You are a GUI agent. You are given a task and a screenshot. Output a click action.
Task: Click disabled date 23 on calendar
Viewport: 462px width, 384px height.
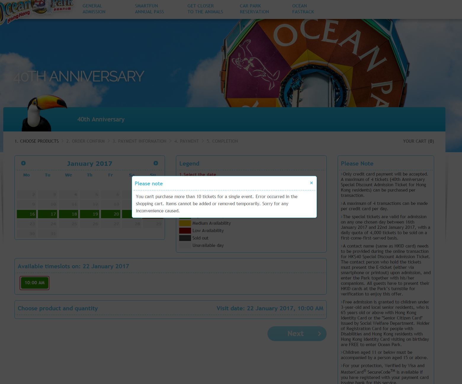[x=27, y=224]
